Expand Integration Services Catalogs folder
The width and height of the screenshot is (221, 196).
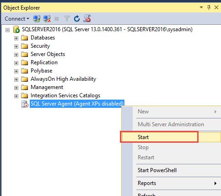click(x=16, y=96)
